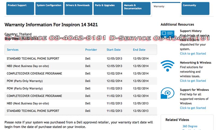Click Networking & Wireless 'Click to get Started' link
The image size is (218, 130).
[x=193, y=81]
